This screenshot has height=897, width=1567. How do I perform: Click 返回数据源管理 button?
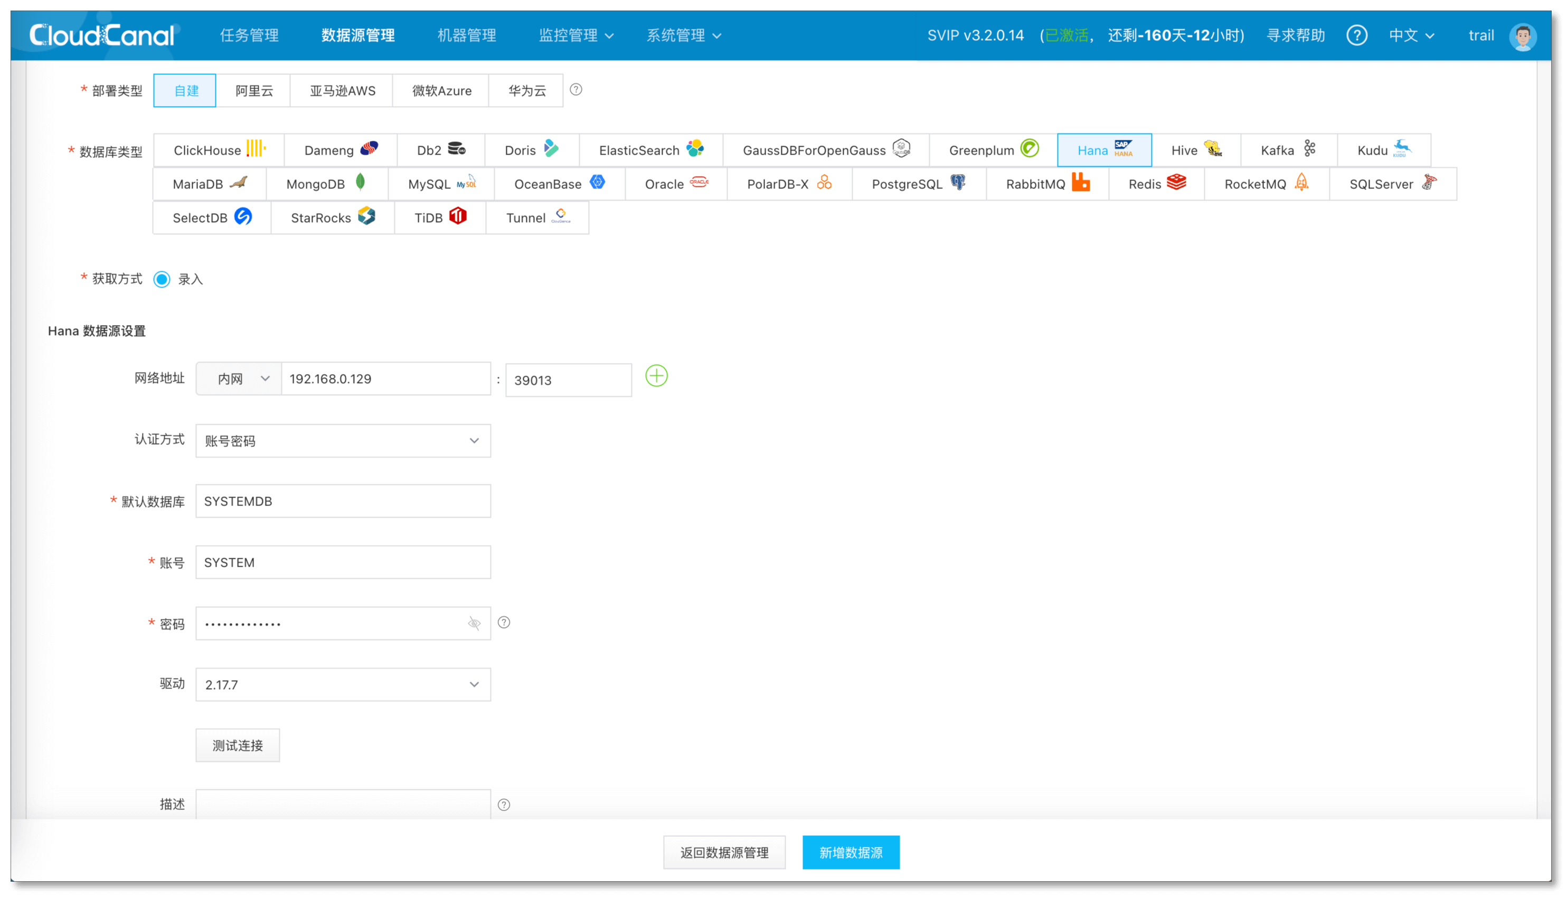pyautogui.click(x=724, y=853)
